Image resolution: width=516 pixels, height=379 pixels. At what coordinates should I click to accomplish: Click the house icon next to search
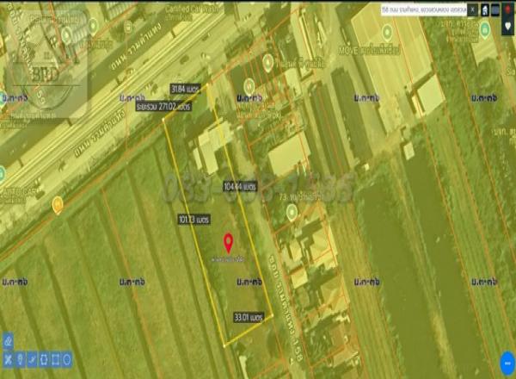coord(484,9)
